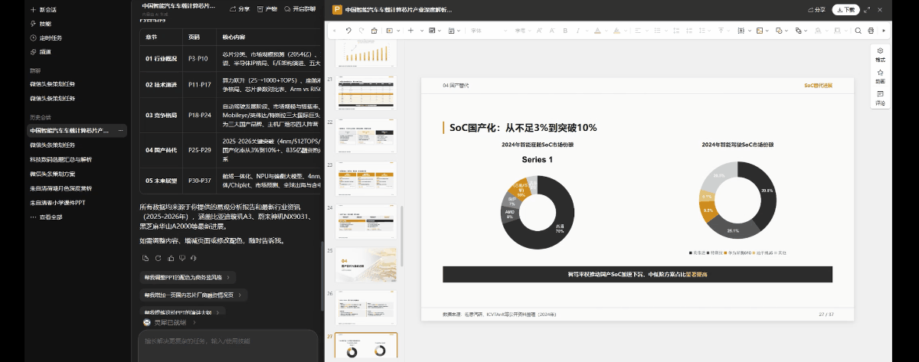Image resolution: width=919 pixels, height=362 pixels.
Task: Regenerate the assistant response
Action: point(158,258)
